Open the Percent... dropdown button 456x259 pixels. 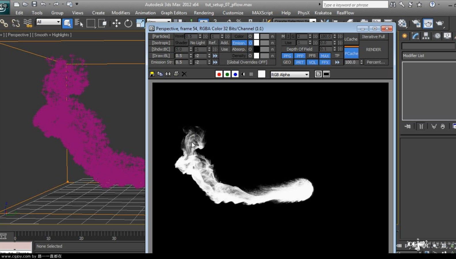point(376,62)
